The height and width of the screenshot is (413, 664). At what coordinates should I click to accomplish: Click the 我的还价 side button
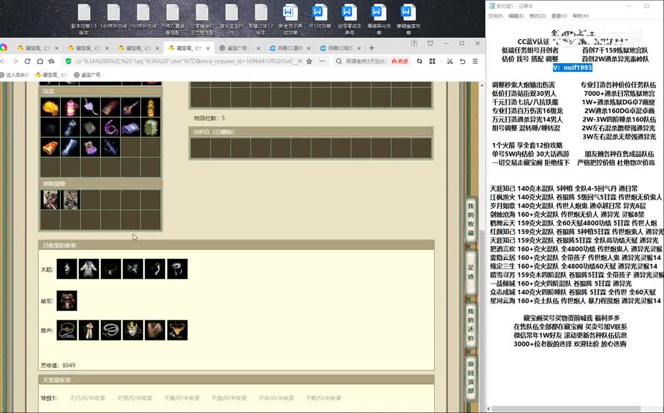point(470,325)
